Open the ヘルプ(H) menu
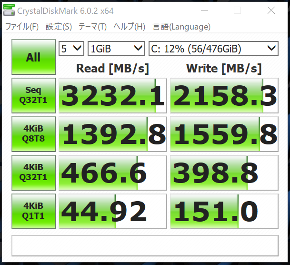290x265 pixels. pyautogui.click(x=129, y=27)
